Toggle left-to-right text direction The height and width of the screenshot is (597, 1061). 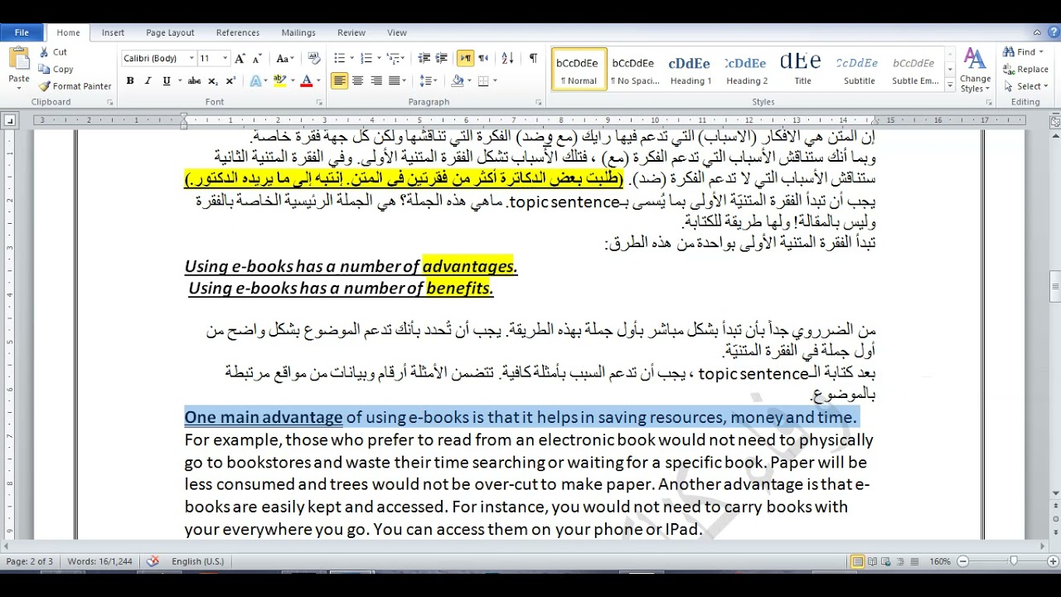point(466,58)
